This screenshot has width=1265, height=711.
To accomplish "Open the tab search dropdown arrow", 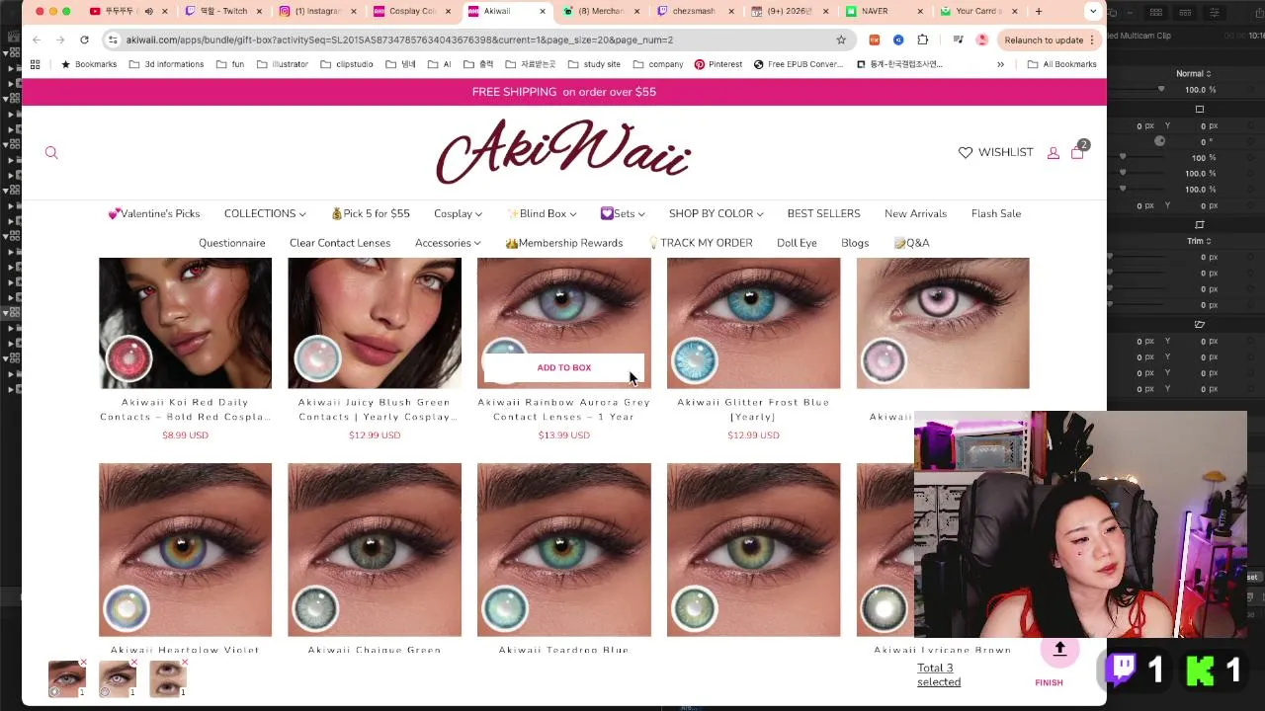I will (x=1092, y=11).
